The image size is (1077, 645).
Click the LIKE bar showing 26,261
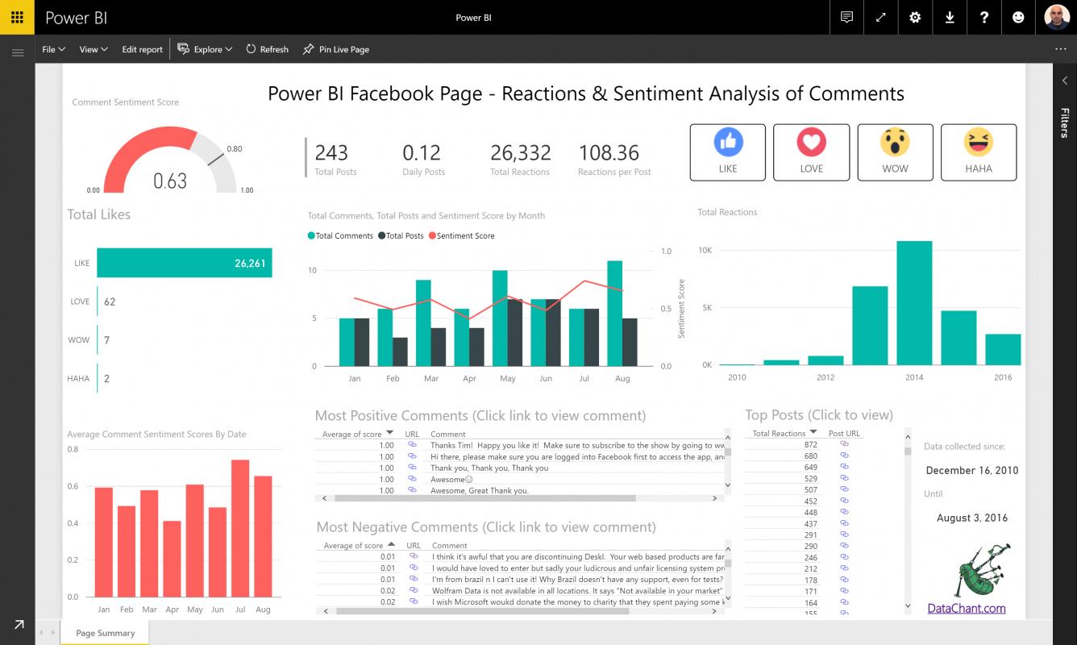pos(185,263)
